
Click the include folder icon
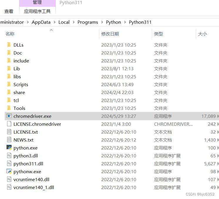[x=9, y=61]
